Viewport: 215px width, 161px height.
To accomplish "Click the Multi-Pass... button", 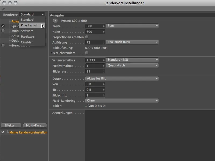I will coord(35,125).
